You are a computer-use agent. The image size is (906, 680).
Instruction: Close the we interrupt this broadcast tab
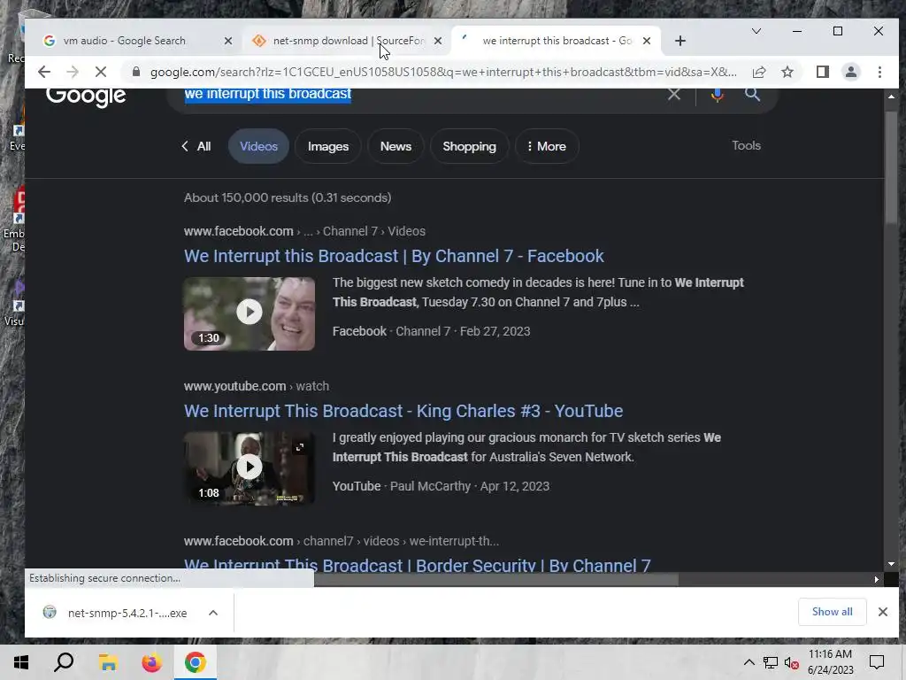pyautogui.click(x=647, y=41)
